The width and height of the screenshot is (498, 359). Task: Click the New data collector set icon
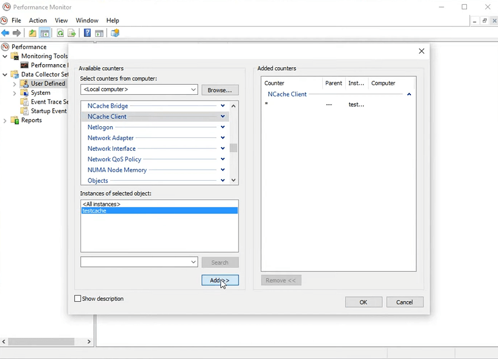pyautogui.click(x=115, y=33)
